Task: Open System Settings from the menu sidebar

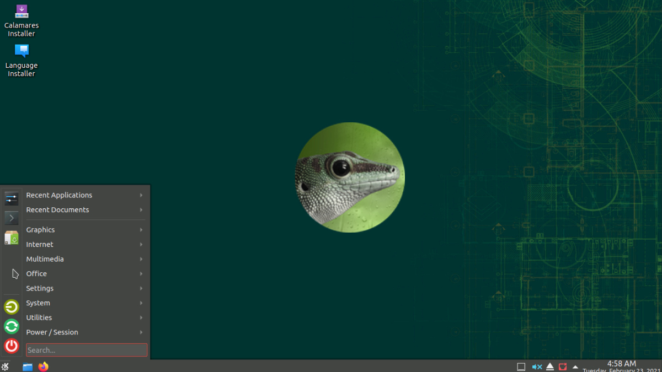Action: pos(12,198)
